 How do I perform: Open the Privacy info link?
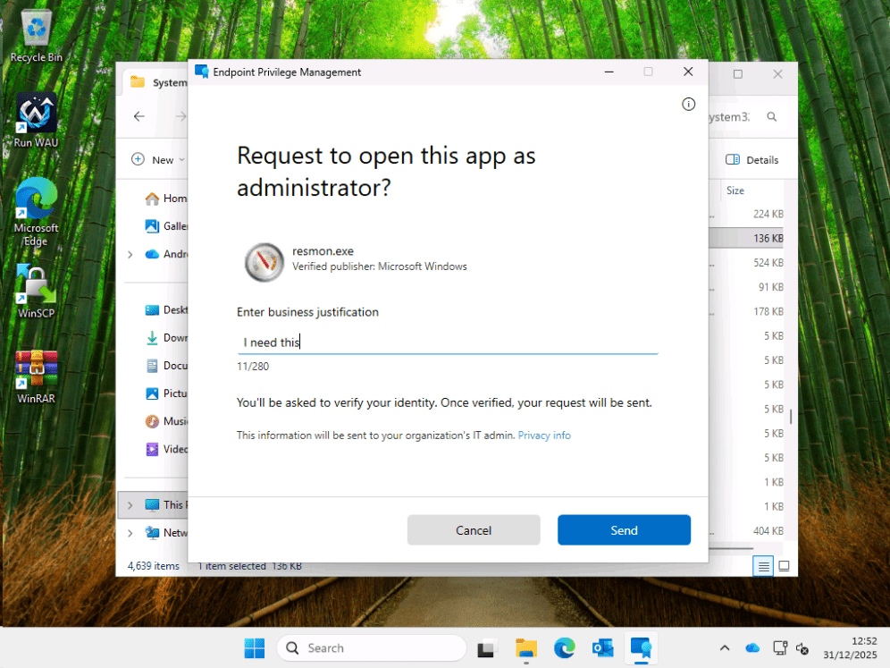pyautogui.click(x=543, y=435)
